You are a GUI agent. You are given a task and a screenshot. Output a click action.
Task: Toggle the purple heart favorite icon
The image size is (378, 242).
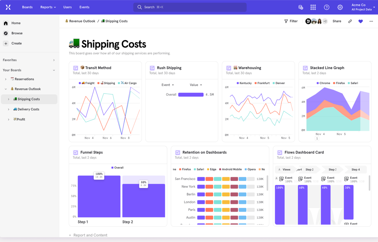pyautogui.click(x=360, y=21)
